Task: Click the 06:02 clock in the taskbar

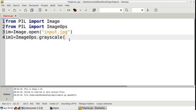Action: (x=10, y=108)
